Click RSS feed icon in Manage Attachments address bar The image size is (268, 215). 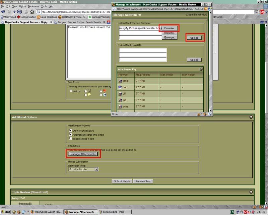click(x=206, y=9)
